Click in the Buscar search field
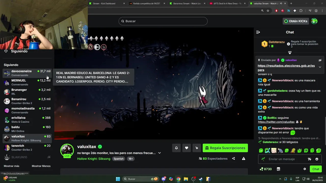The height and width of the screenshot is (183, 326). point(163,21)
